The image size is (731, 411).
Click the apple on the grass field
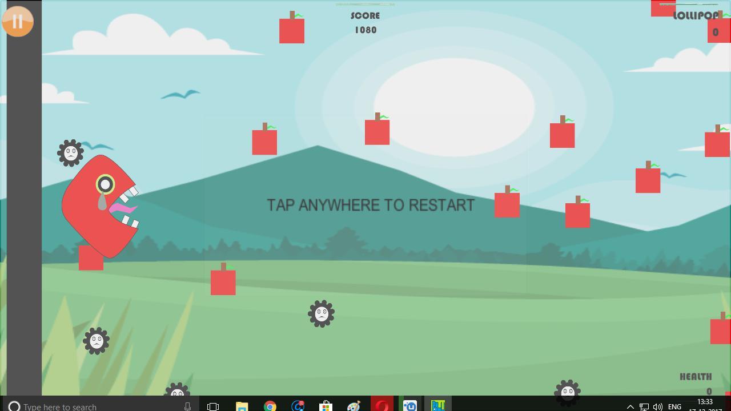(x=223, y=282)
